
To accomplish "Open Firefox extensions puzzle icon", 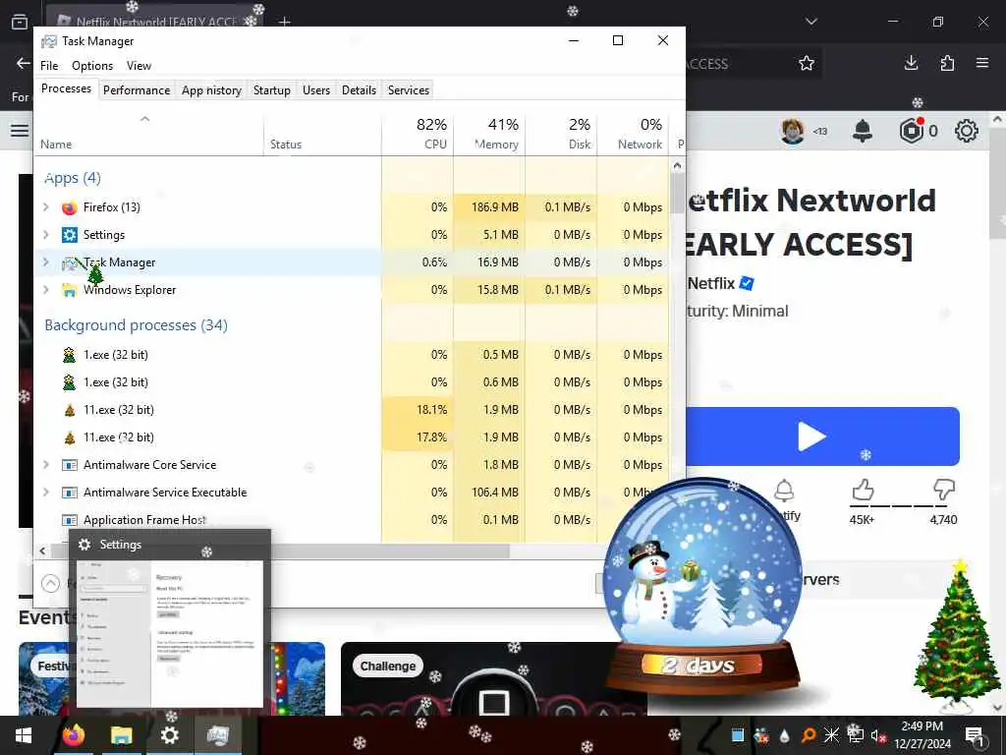I will tap(947, 63).
